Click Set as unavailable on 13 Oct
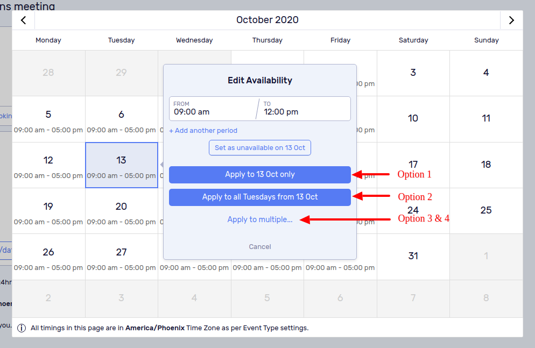This screenshot has height=348, width=535. pyautogui.click(x=259, y=147)
